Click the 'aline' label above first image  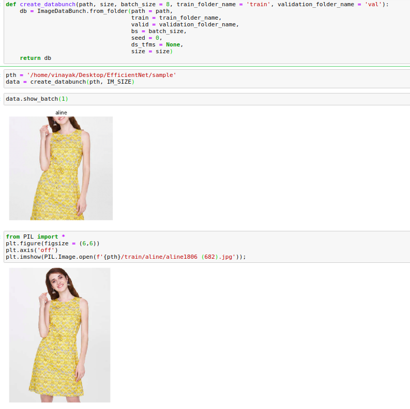[61, 113]
